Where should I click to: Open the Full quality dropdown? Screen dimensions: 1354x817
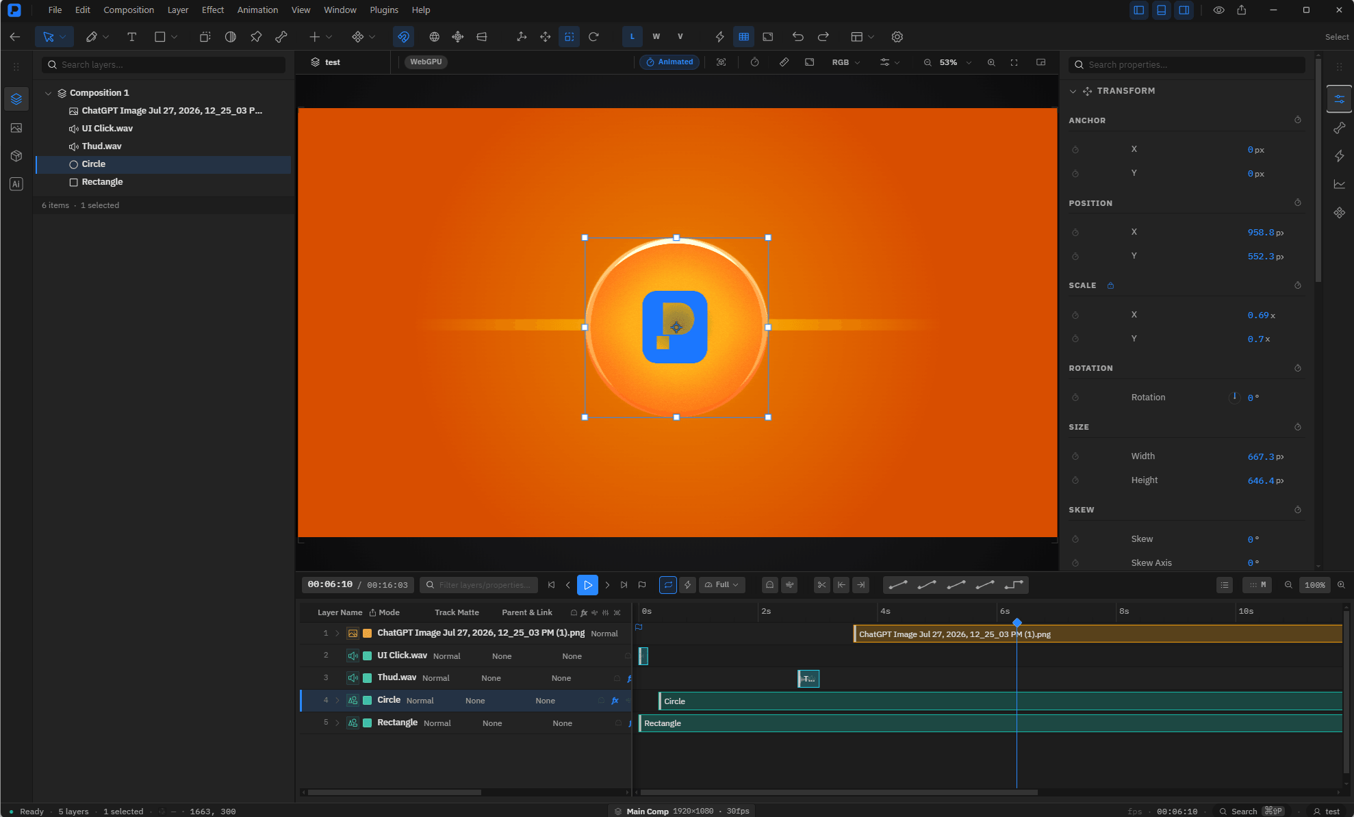722,585
